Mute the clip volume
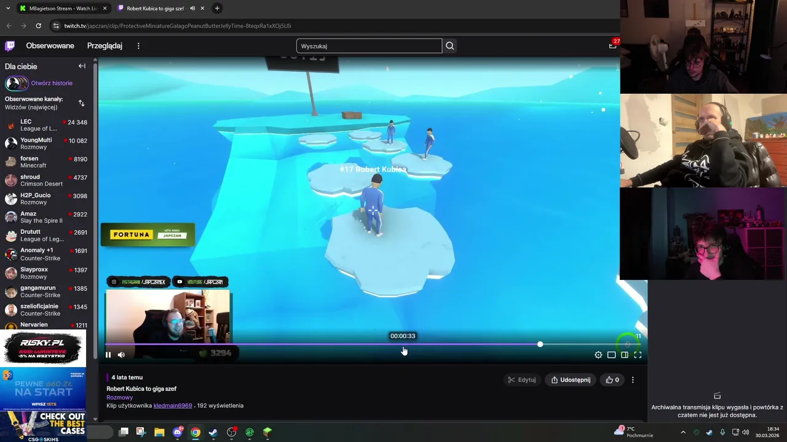Viewport: 787px width, 442px height. pos(121,354)
